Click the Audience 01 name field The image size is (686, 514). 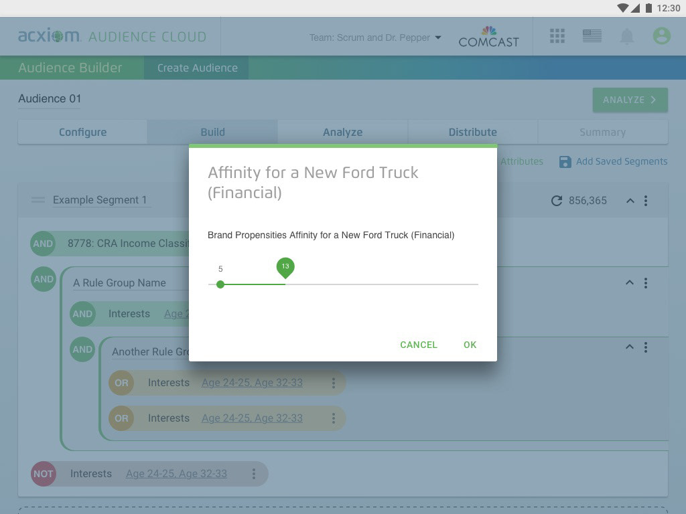coord(50,99)
